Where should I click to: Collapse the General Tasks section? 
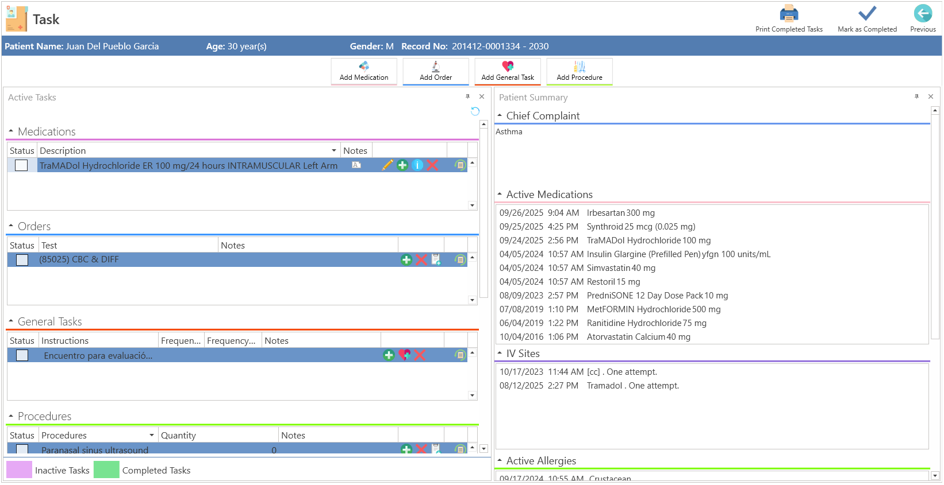[x=11, y=321]
